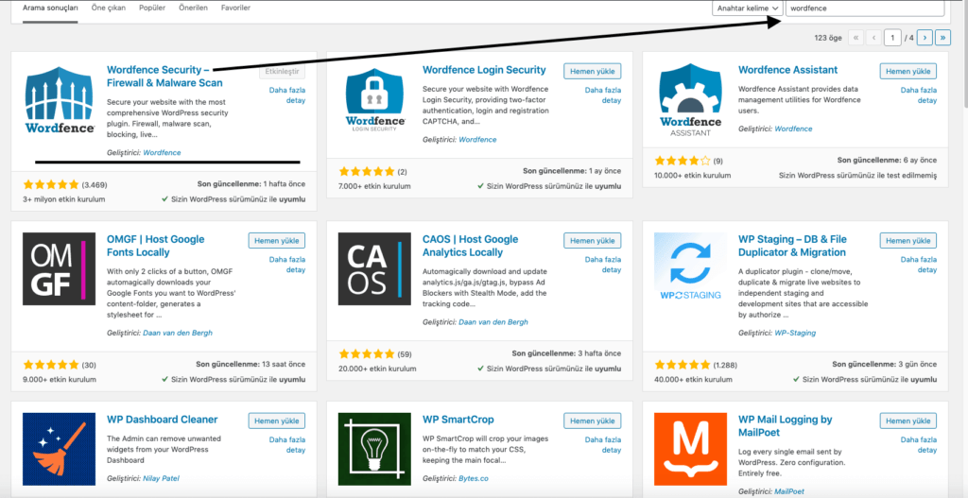Open WP Staging – DB & File Duplicator title
The image size is (968, 498).
792,246
